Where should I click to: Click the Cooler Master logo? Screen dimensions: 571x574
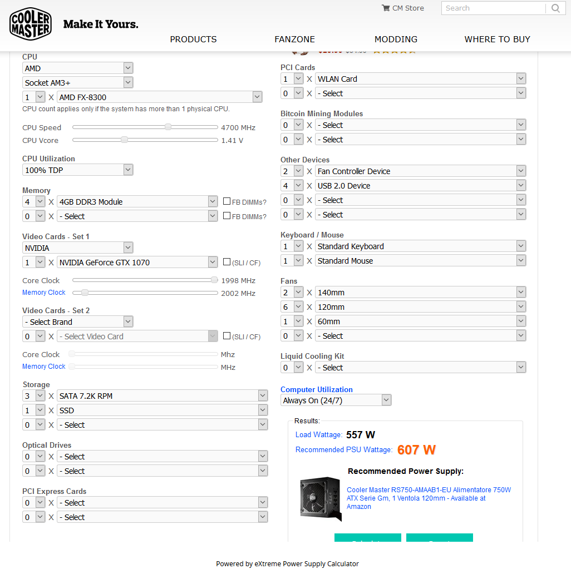pyautogui.click(x=31, y=24)
